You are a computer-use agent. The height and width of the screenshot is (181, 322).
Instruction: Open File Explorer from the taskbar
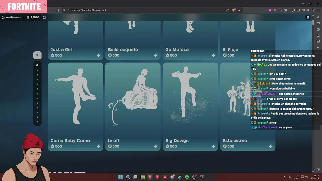point(143,177)
